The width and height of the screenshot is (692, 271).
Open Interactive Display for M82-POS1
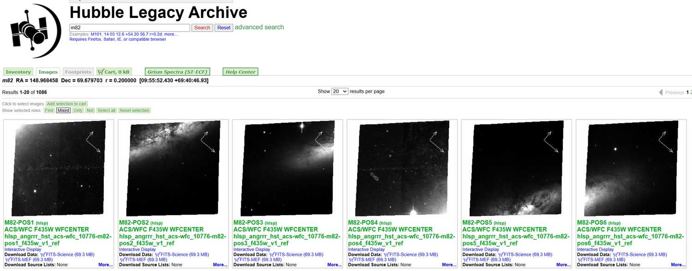(23, 249)
